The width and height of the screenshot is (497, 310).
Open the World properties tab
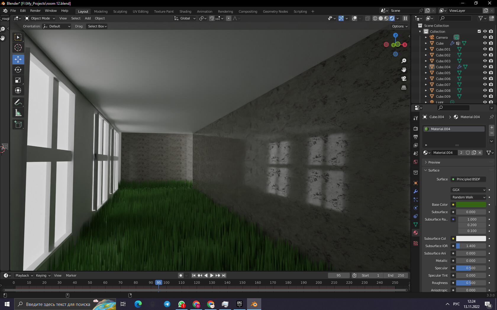point(416,162)
